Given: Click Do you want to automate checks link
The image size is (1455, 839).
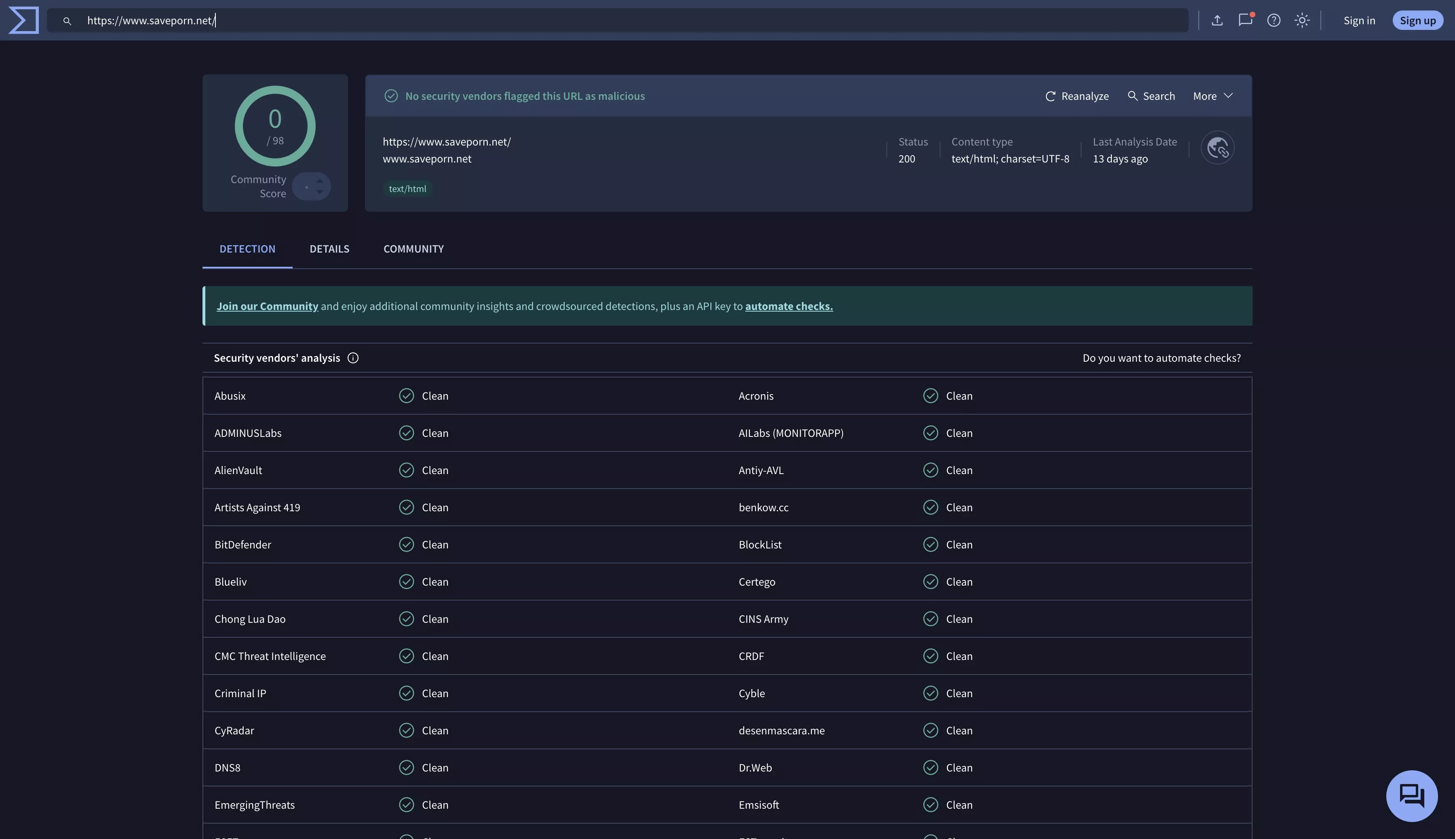Looking at the screenshot, I should tap(1161, 358).
